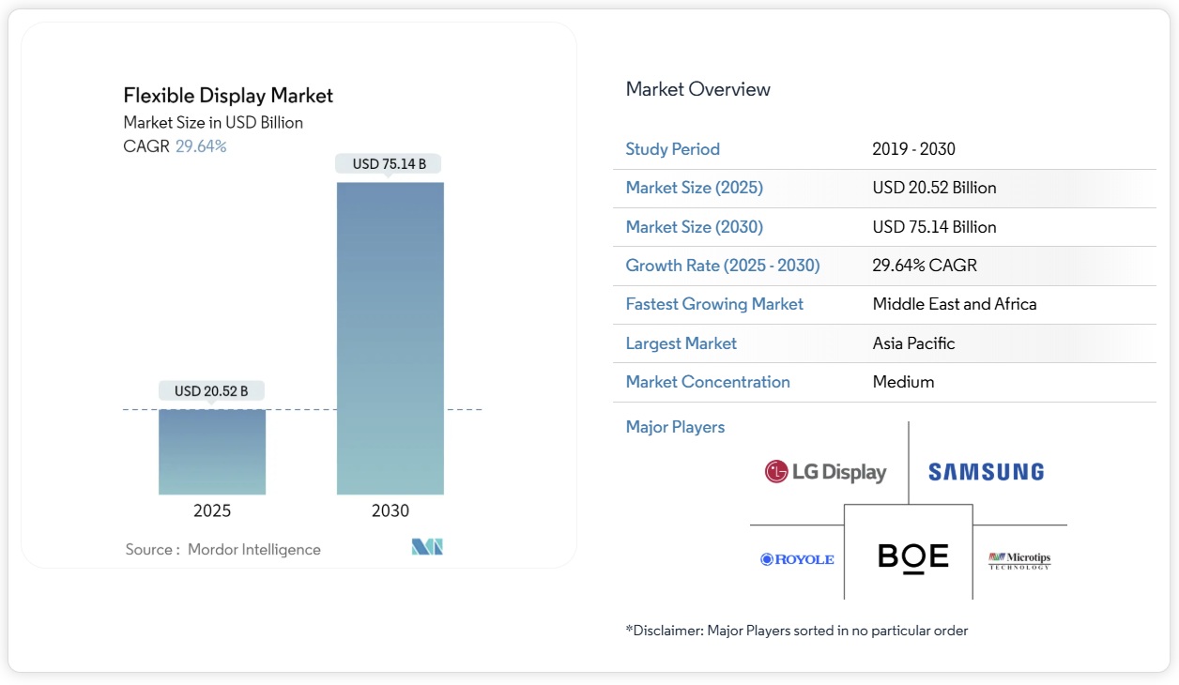The width and height of the screenshot is (1179, 685).
Task: Click the Microtips Technology logo
Action: [1019, 560]
